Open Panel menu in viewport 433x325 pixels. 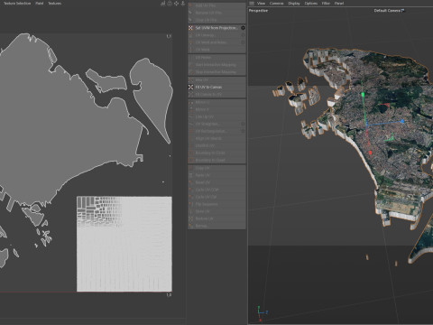(339, 4)
